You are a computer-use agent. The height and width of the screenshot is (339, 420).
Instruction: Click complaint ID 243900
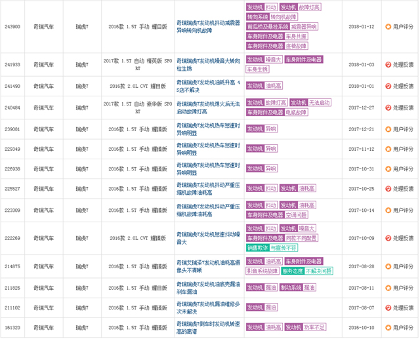[12, 27]
